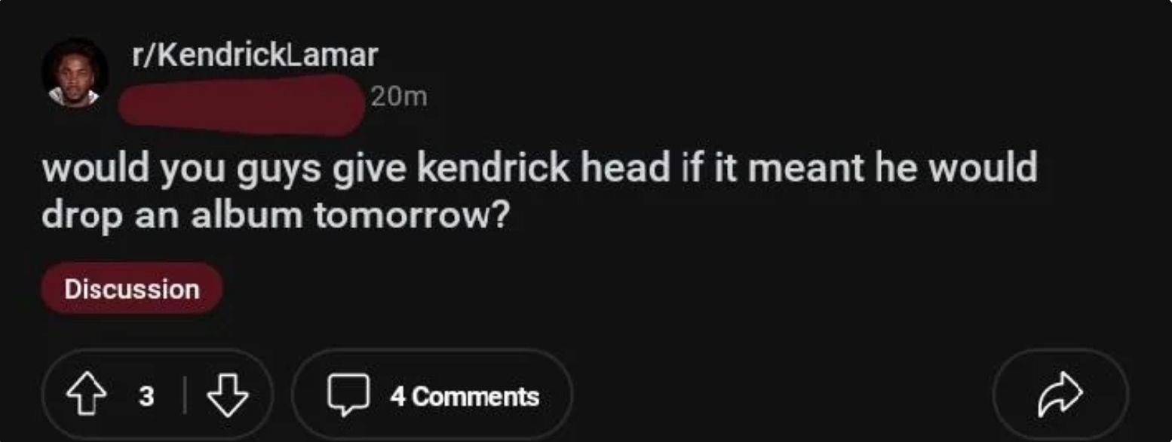Viewport: 1172px width, 442px height.
Task: Click the vote score number 3
Action: tap(145, 396)
